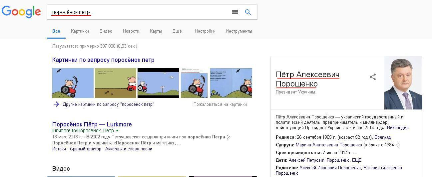Expand the green arrow next to lurkmore URL
Viewport: 432px width, 177px height.
click(117, 131)
